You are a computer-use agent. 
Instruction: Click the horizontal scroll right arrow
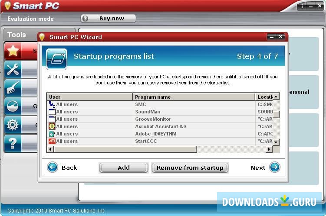(269, 149)
